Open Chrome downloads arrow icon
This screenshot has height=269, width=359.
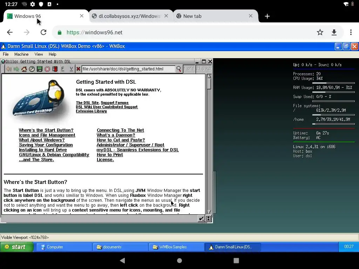pos(334,32)
